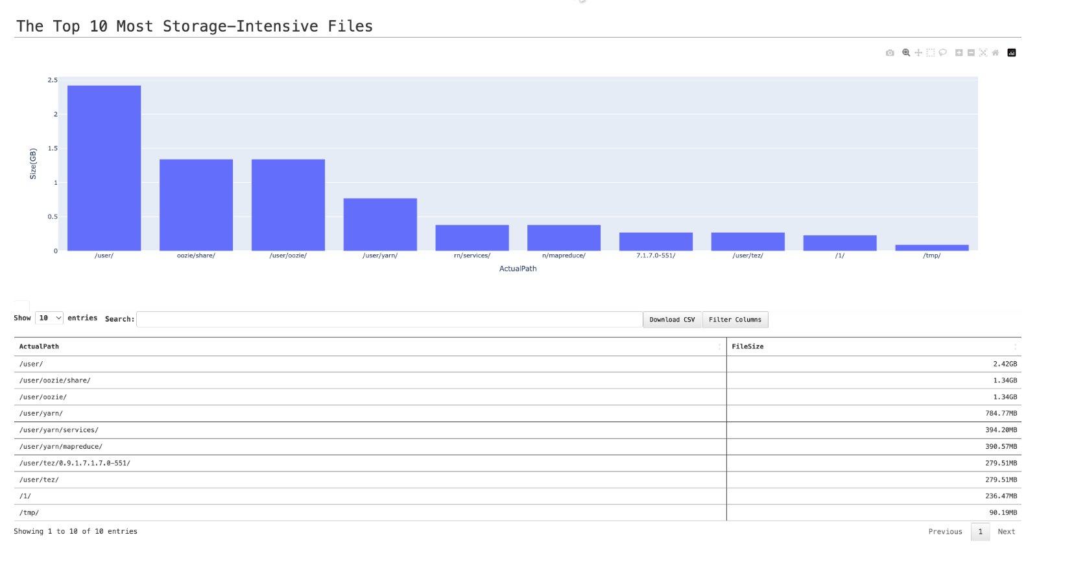Sort table by ActualPath column header
The image size is (1074, 572).
click(x=370, y=346)
